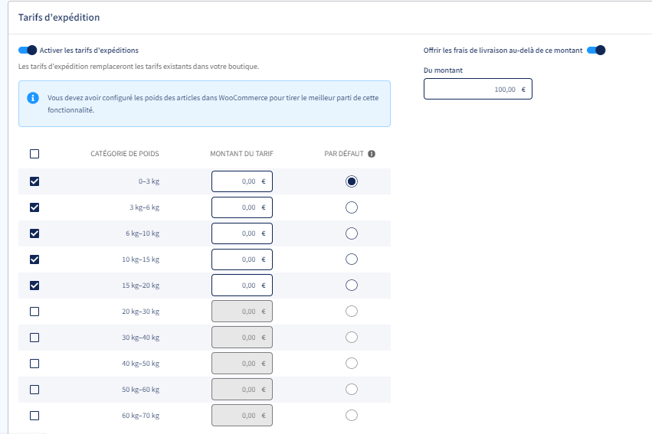Click the greyed 20 kg–30 kg amount field

pyautogui.click(x=242, y=311)
